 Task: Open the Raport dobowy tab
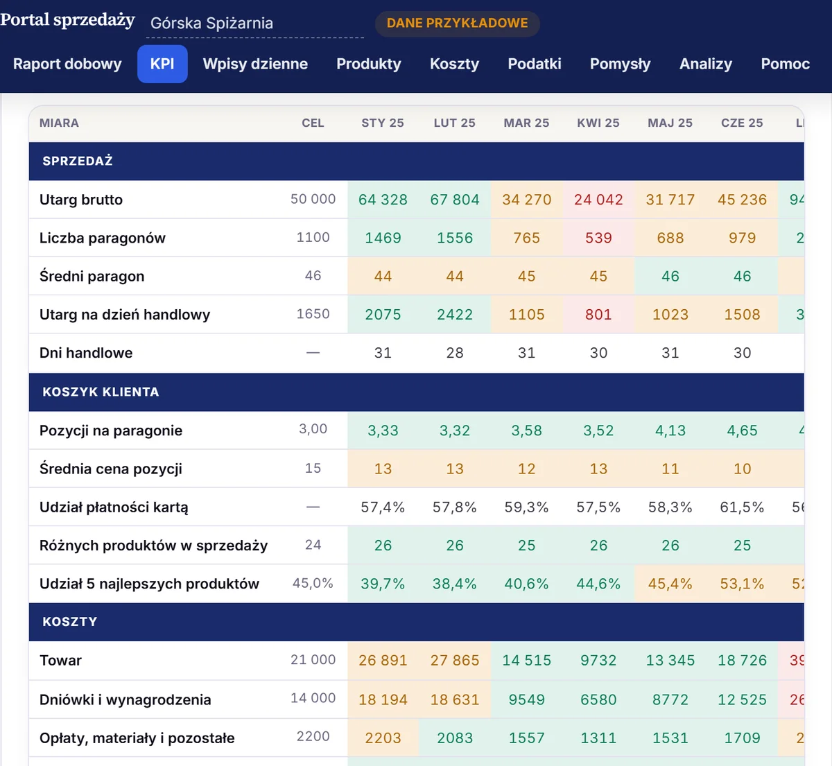(67, 64)
